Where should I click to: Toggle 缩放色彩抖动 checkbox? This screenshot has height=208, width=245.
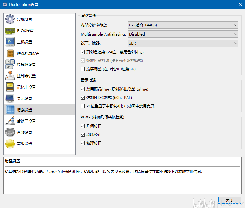[x=83, y=60]
